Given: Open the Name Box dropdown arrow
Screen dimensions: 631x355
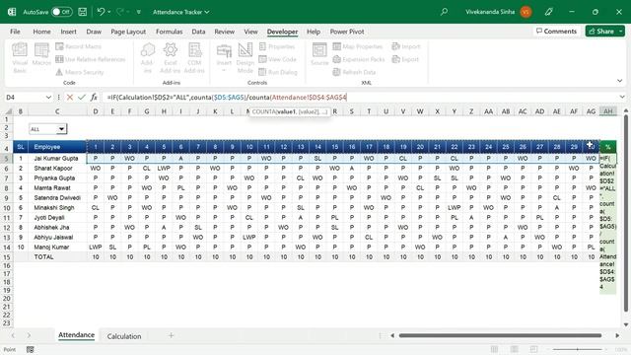Looking at the screenshot, I should (x=48, y=97).
